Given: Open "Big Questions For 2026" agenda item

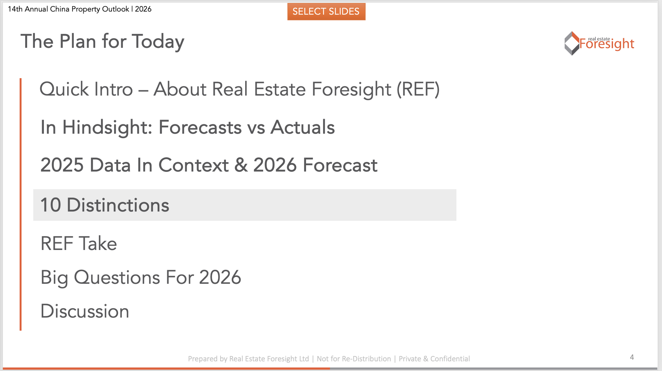Looking at the screenshot, I should pyautogui.click(x=141, y=277).
